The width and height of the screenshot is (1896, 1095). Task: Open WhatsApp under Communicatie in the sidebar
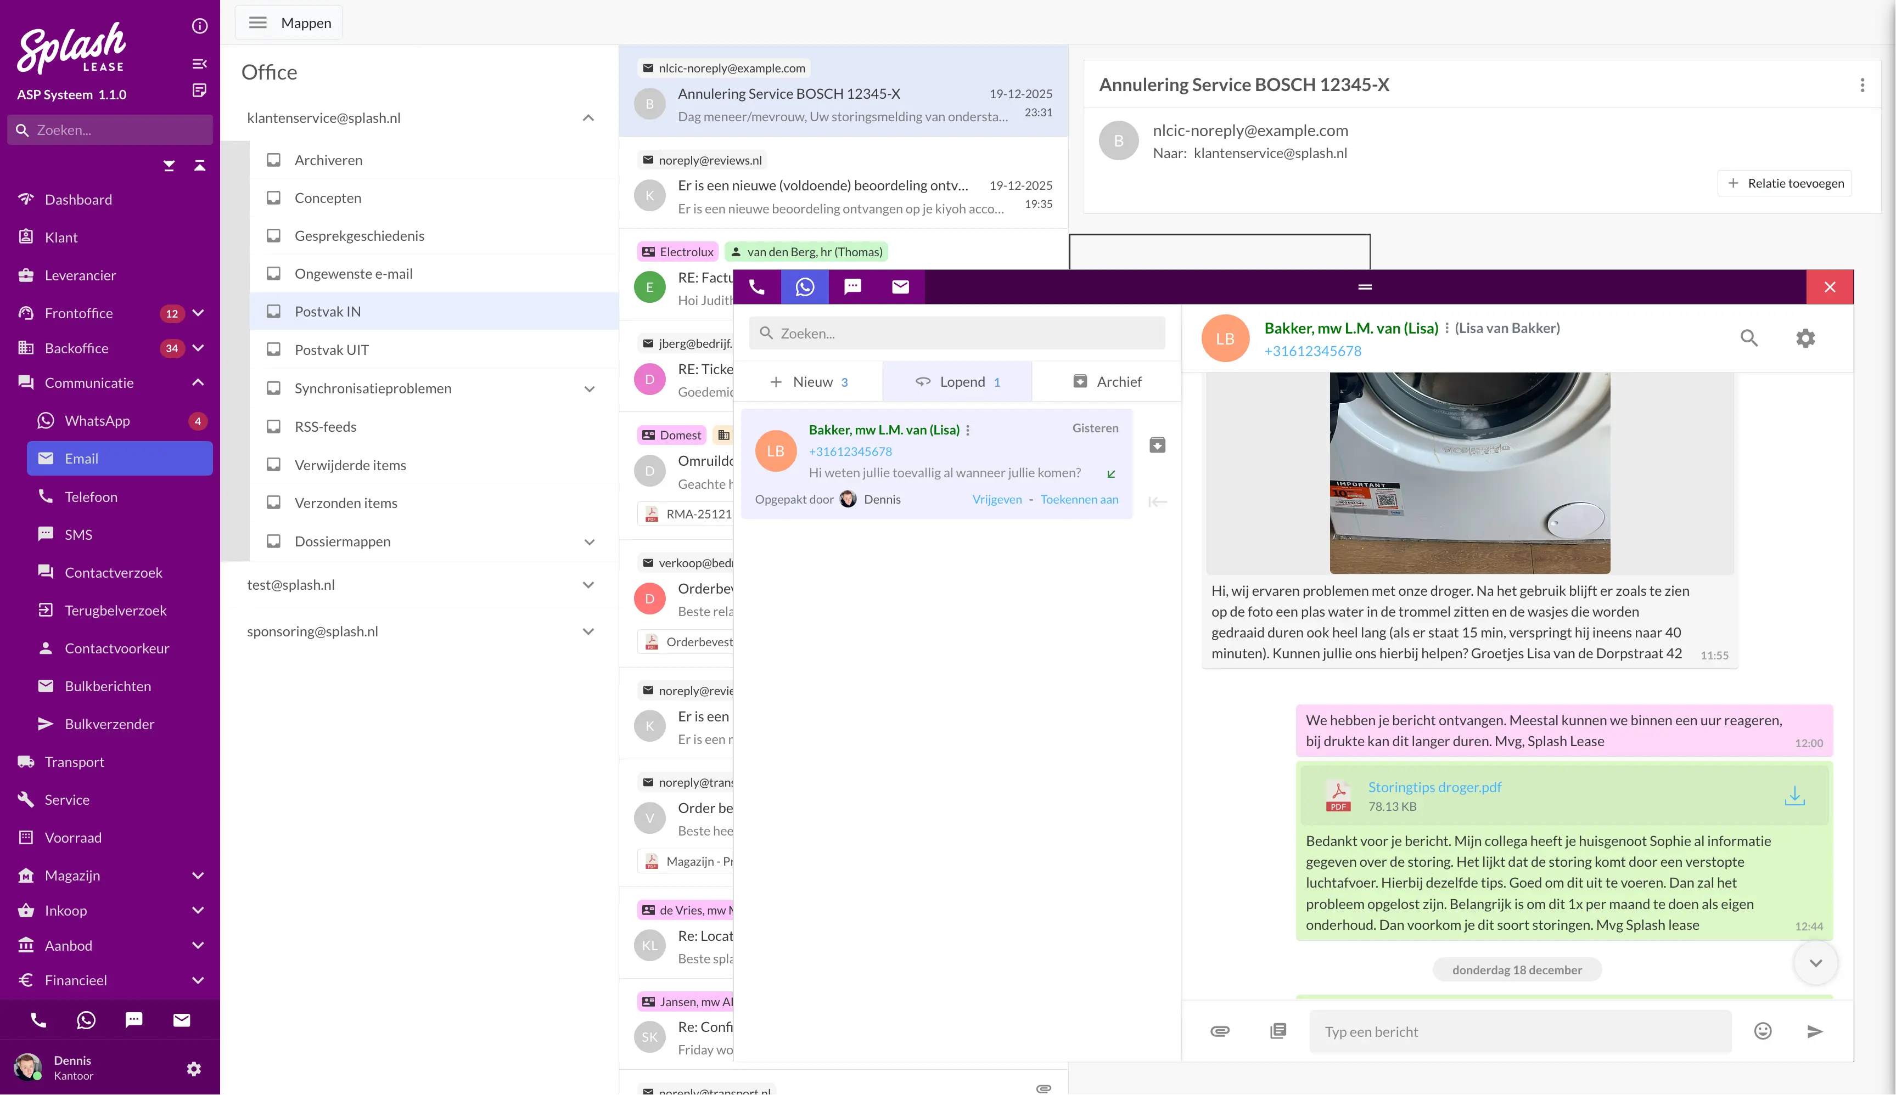[97, 420]
